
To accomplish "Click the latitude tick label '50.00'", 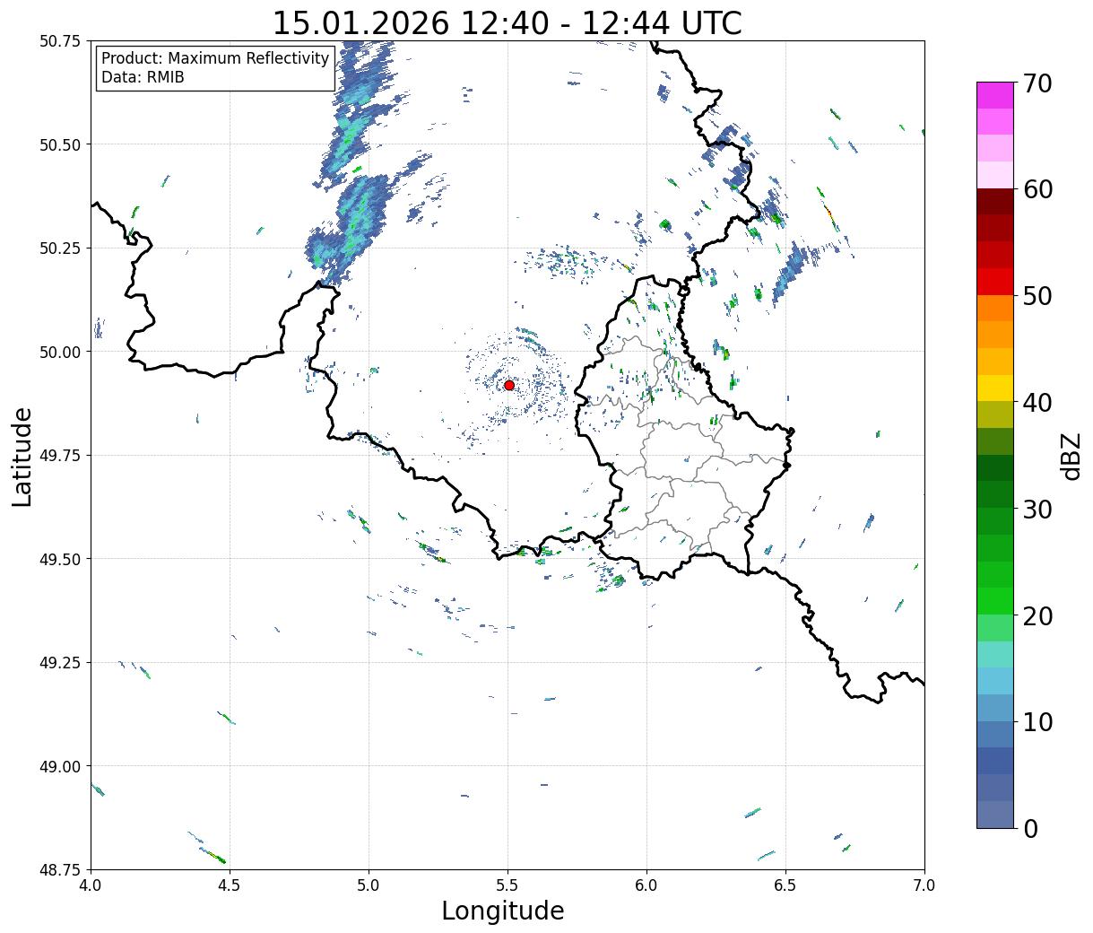I will [60, 352].
